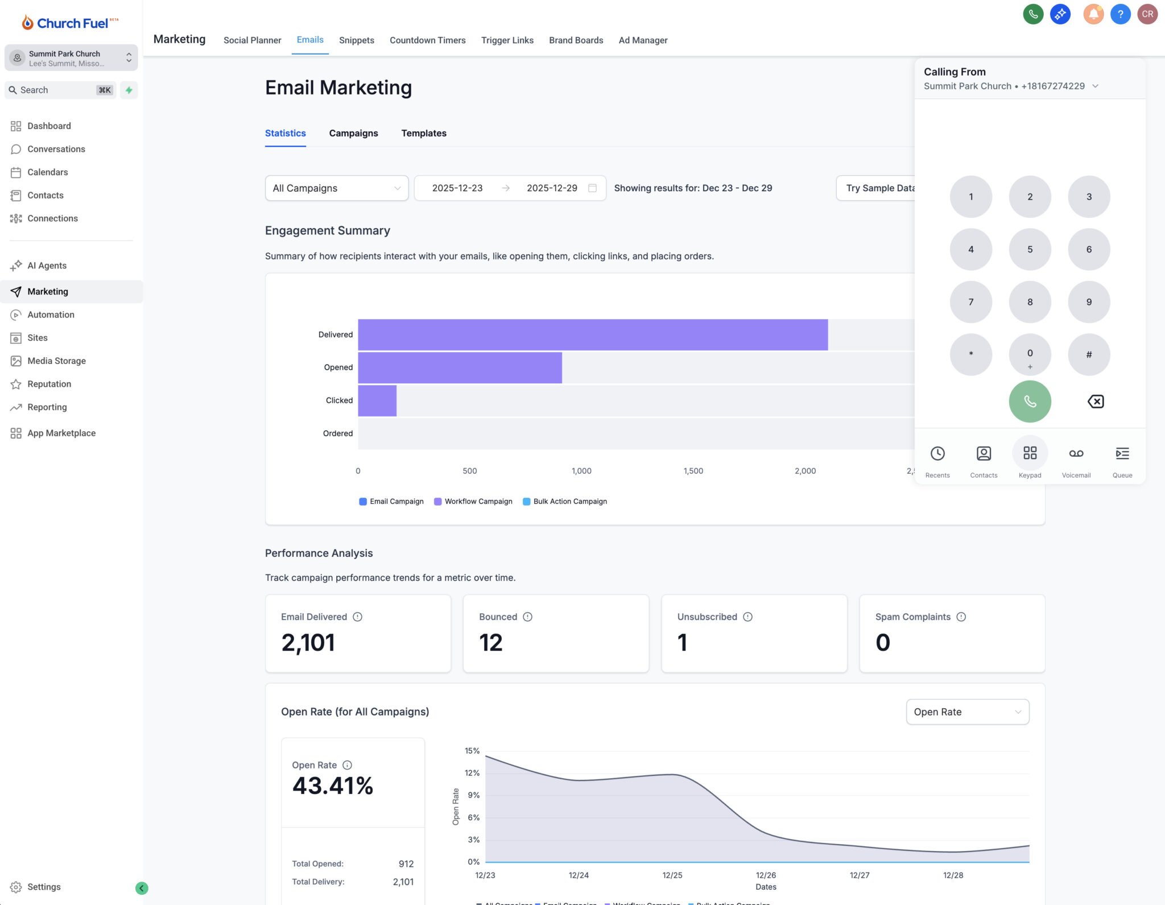Toggle Workflow Campaign legend series
1165x905 pixels.
pyautogui.click(x=473, y=501)
